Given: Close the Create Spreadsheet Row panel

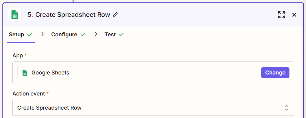Looking at the screenshot, I should (x=294, y=15).
